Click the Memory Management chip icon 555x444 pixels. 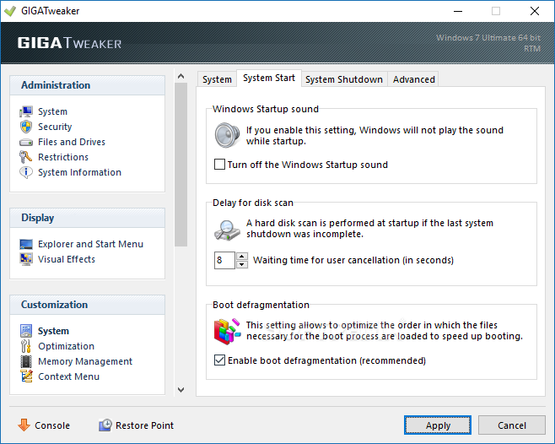click(26, 361)
